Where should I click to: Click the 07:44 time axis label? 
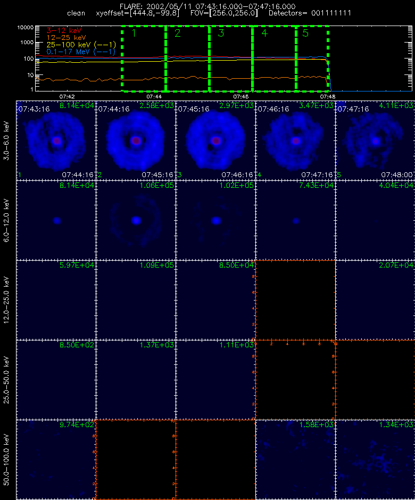coord(154,97)
